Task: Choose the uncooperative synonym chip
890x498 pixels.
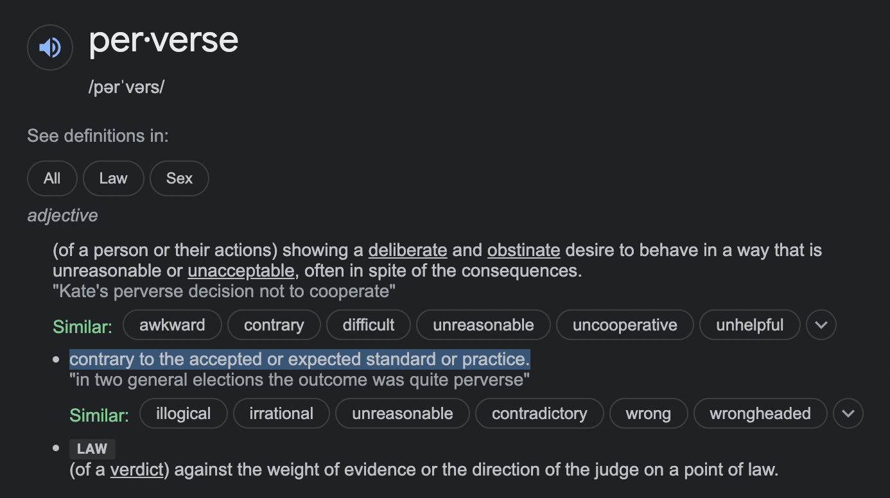Action: [x=625, y=325]
